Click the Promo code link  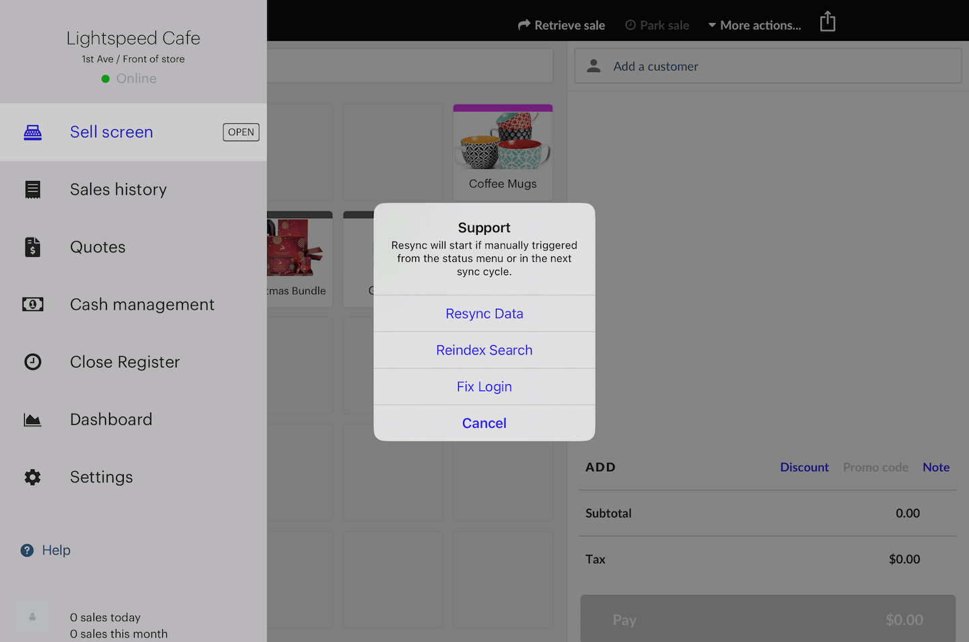(875, 467)
